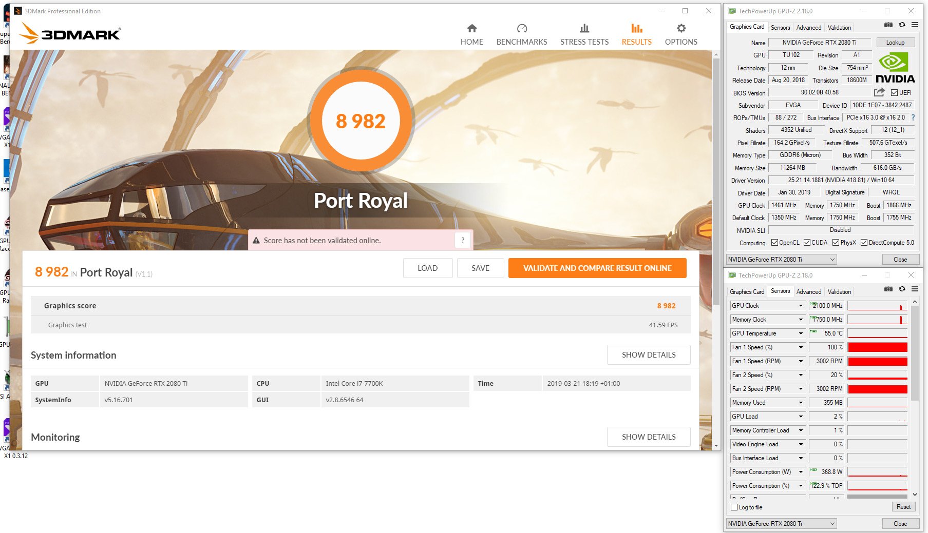Click the Lookup button
This screenshot has height=533, width=928.
[895, 43]
